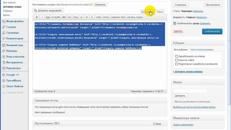
Task: Click Добавить новую рубрику link
Action: [188, 71]
